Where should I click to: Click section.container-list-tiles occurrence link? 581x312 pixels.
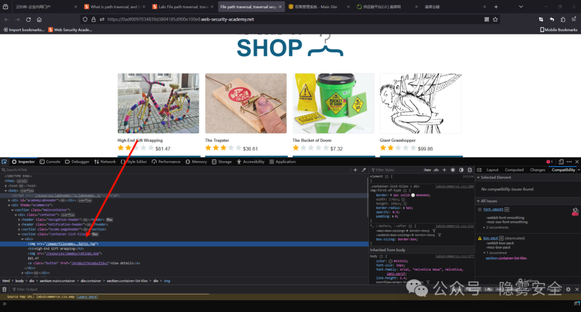506,258
